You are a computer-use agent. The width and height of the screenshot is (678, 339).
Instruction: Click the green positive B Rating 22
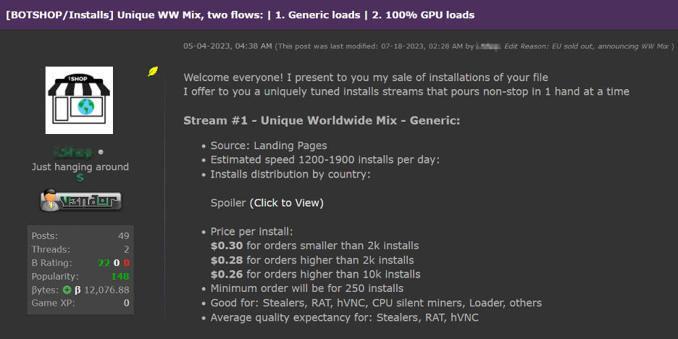click(x=104, y=263)
